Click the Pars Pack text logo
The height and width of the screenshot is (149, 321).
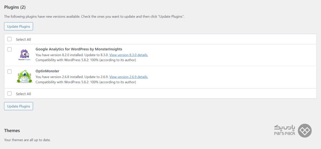[285, 130]
